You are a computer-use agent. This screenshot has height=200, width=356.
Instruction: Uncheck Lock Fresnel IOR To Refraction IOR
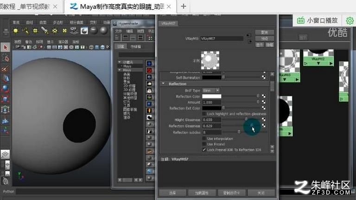point(204,150)
